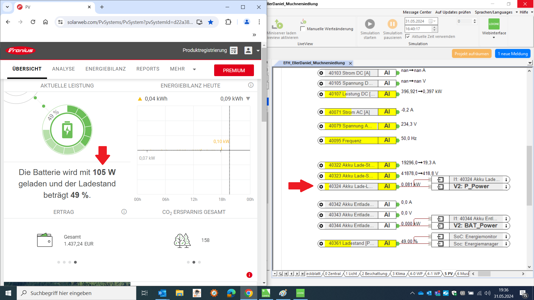Screen dimensions: 534x300
Task: Click the Projekt aufräumen button
Action: point(471,54)
